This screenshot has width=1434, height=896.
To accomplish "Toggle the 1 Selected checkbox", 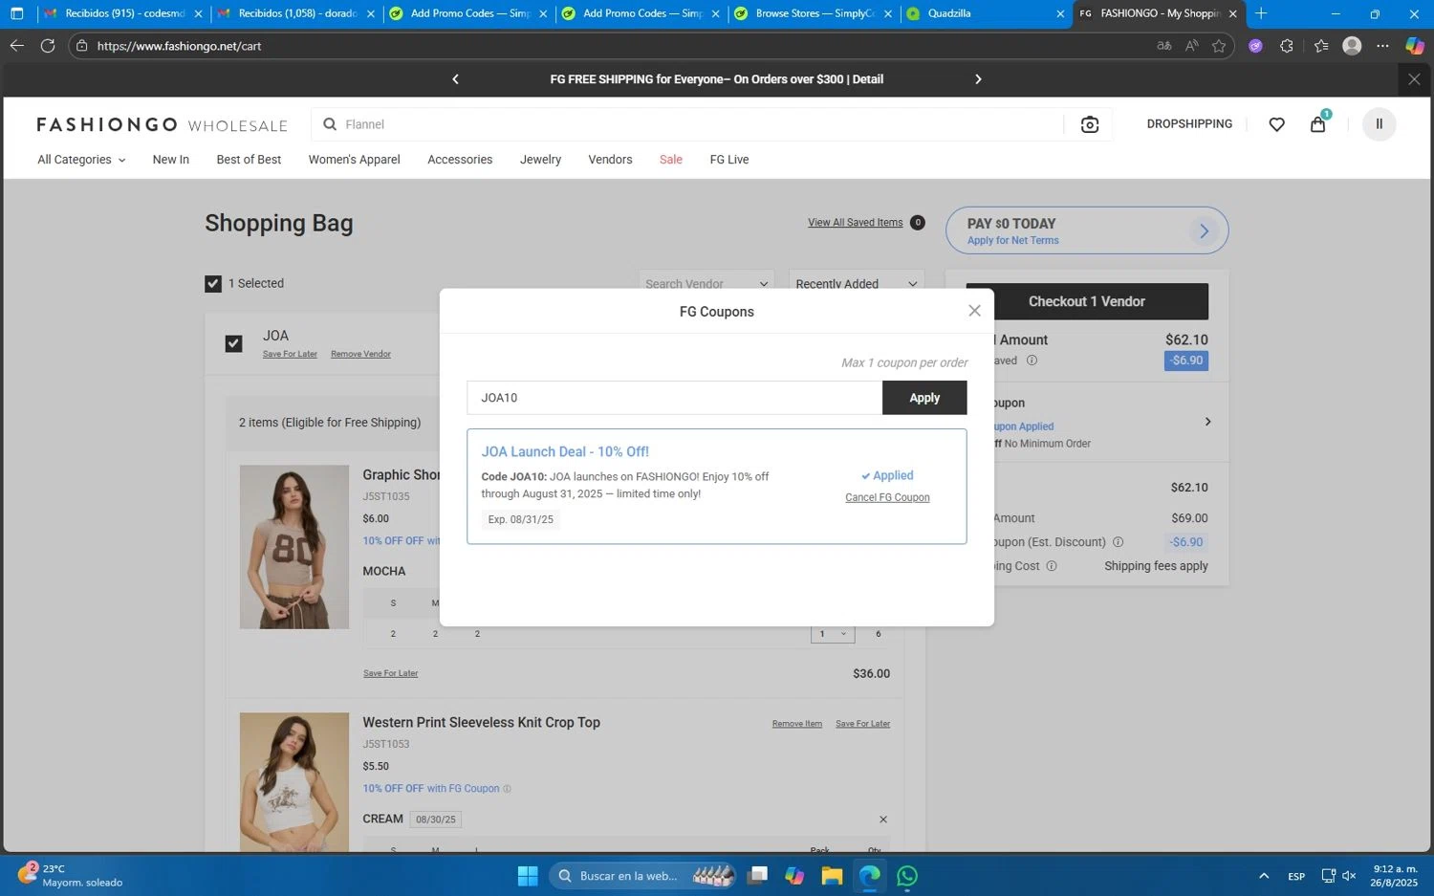I will pos(213,284).
